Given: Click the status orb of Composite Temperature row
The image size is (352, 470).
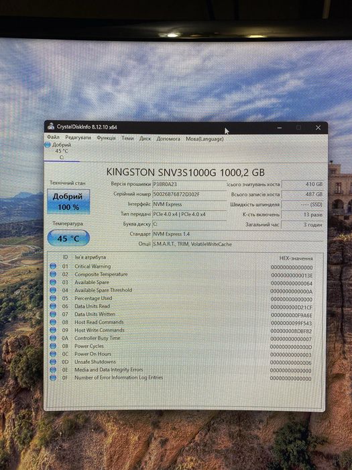Looking at the screenshot, I should point(53,274).
